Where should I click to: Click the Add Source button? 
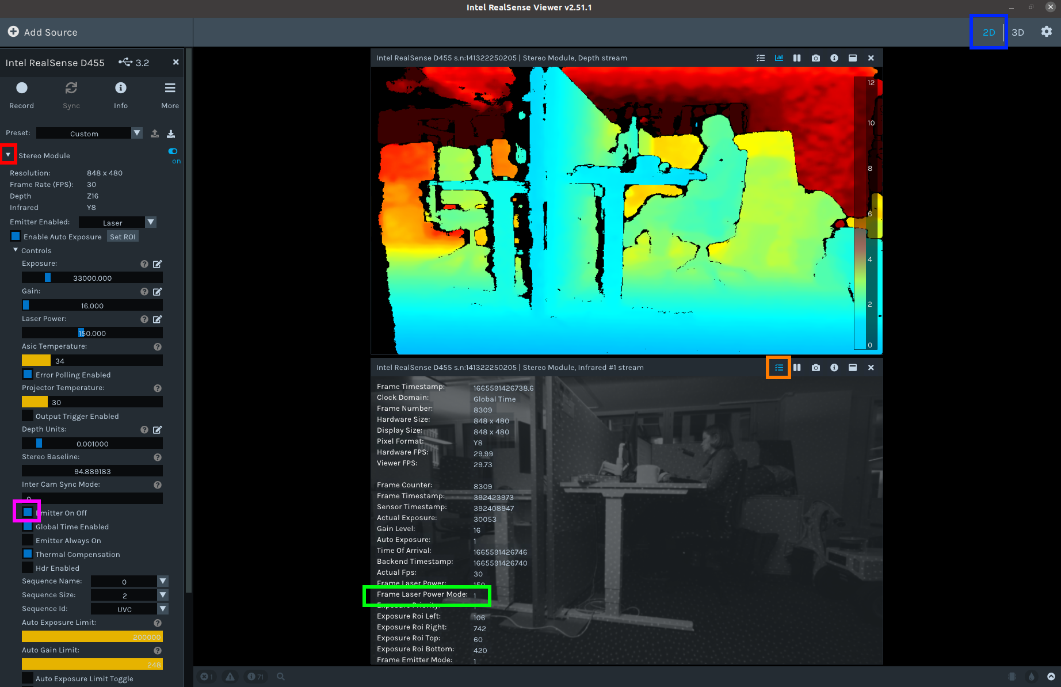43,32
